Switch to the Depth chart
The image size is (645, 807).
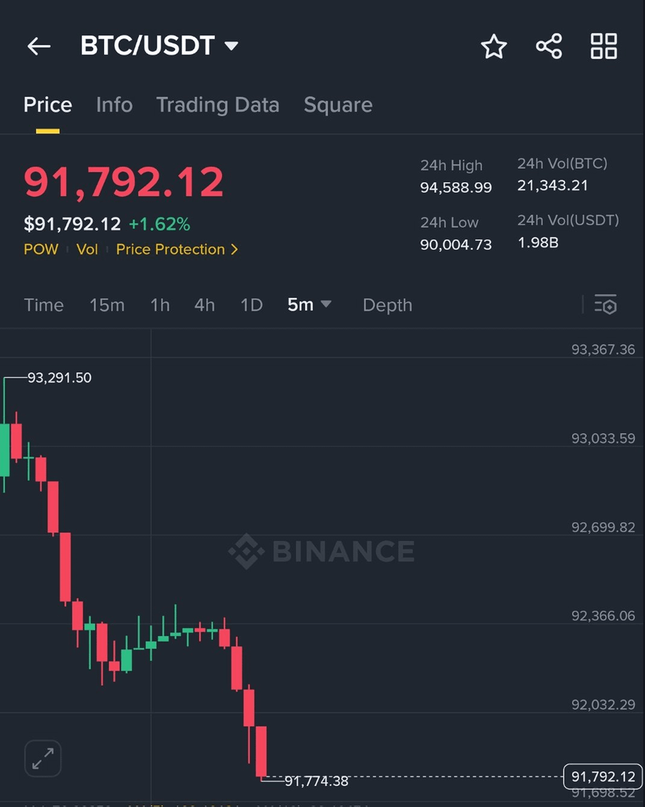pos(387,305)
